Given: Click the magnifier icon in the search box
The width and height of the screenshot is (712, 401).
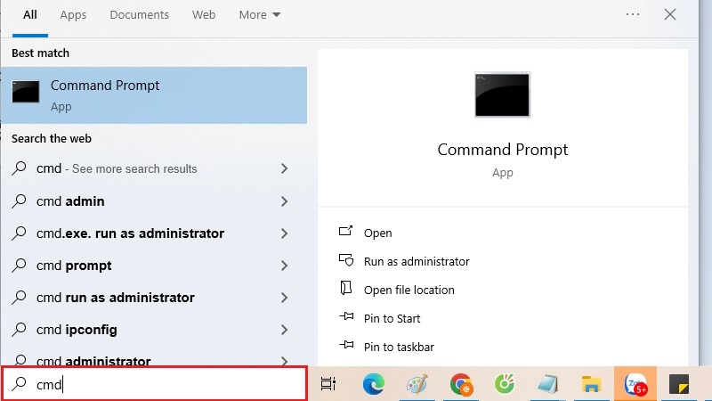Looking at the screenshot, I should [x=19, y=384].
